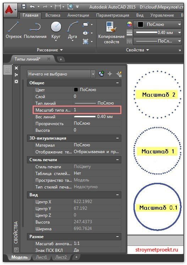
Task: Select the Дуга arc tool
Action: point(73,31)
